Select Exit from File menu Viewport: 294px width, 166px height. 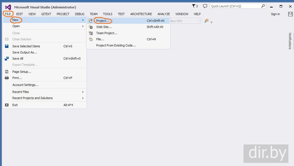click(x=45, y=105)
